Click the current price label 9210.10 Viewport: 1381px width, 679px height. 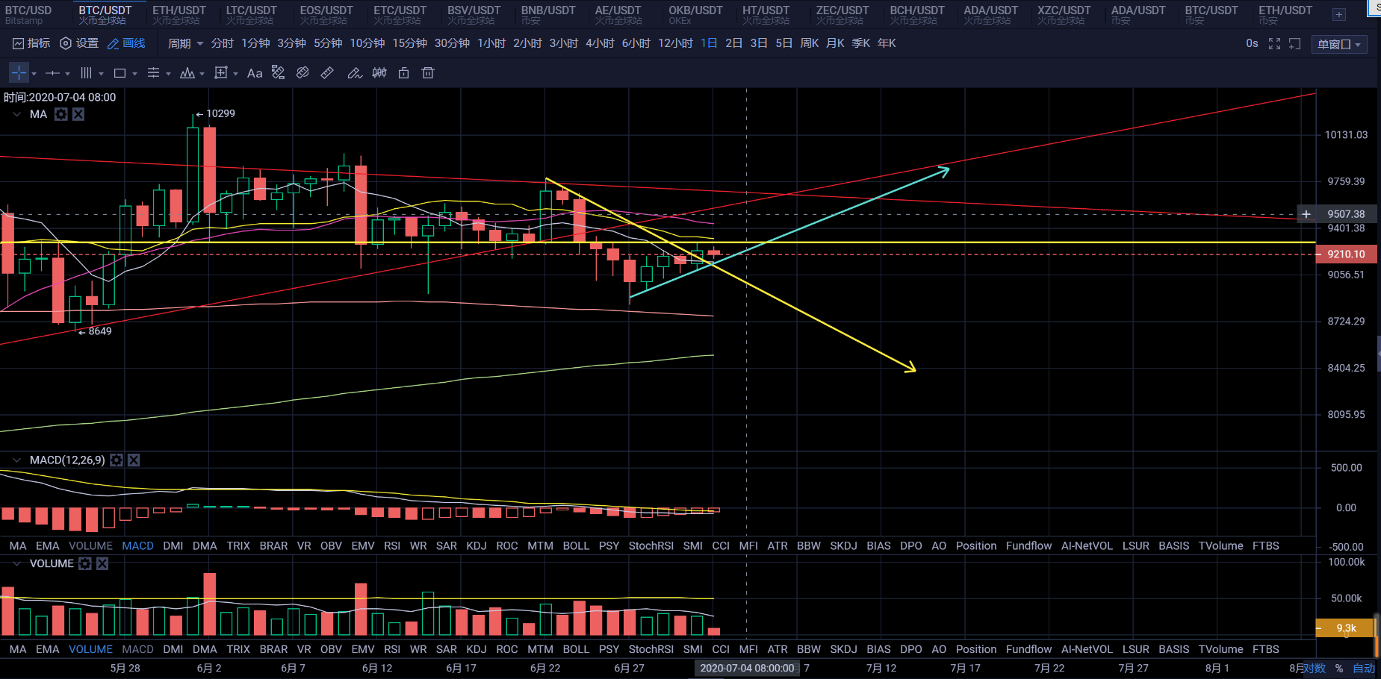coord(1346,254)
